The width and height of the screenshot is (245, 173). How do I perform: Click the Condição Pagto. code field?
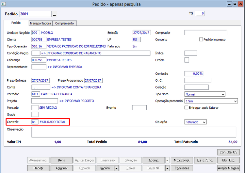[36, 53]
